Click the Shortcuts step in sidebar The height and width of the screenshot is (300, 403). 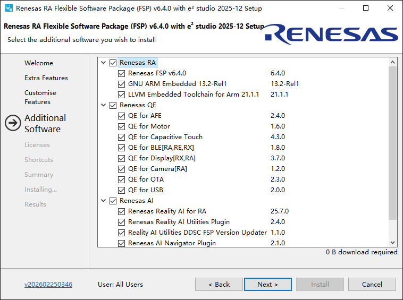(x=39, y=160)
